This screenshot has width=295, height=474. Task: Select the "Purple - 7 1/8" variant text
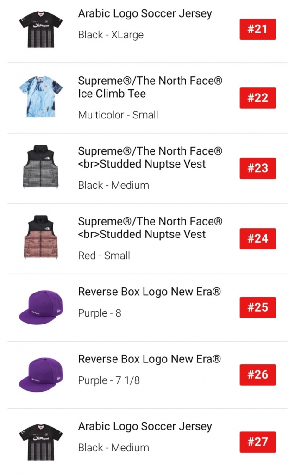tap(109, 380)
